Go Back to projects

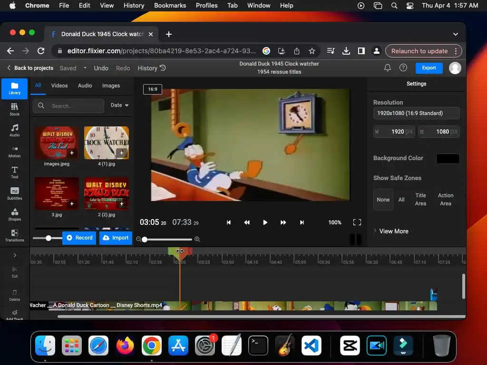(30, 68)
